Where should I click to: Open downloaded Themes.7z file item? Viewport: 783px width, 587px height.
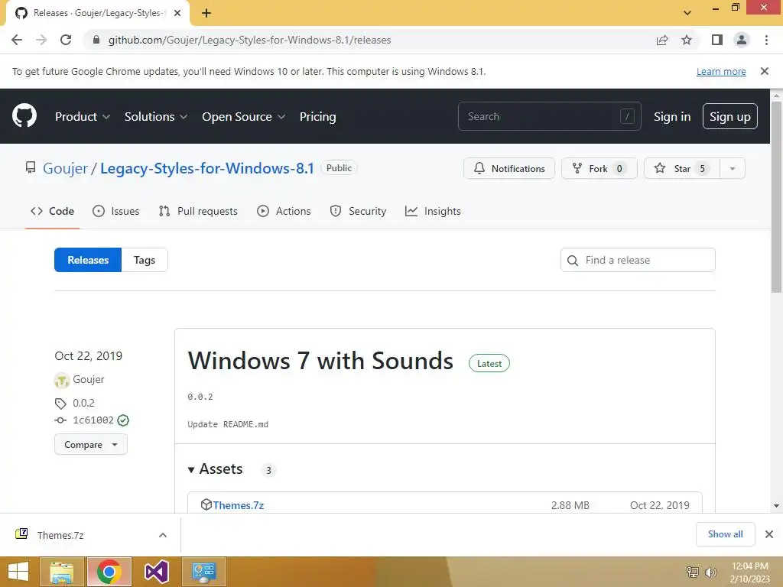tap(60, 535)
